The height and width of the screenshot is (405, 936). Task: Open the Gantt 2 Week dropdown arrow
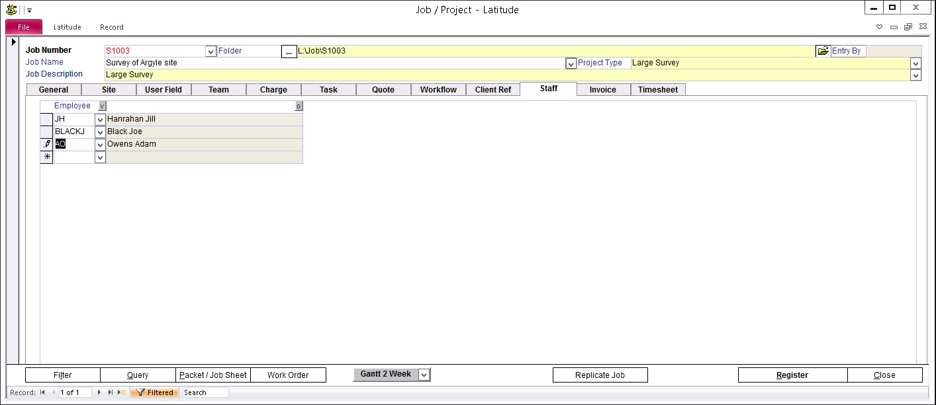(x=424, y=375)
